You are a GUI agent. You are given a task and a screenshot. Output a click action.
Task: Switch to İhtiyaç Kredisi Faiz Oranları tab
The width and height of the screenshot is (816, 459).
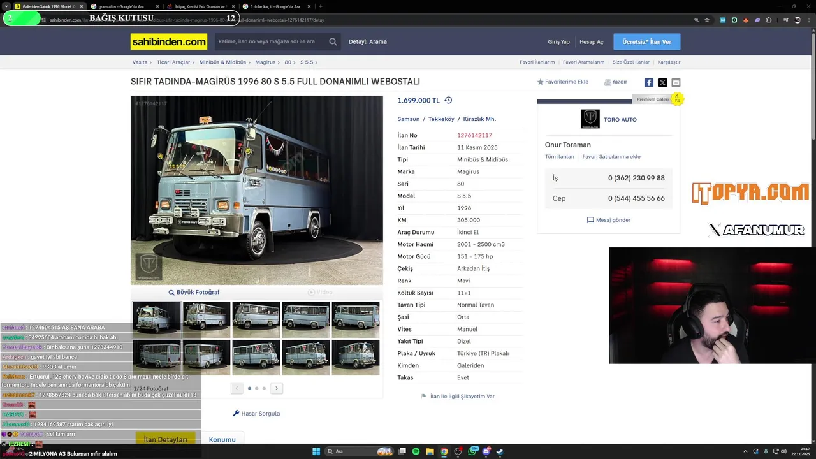[x=200, y=6]
